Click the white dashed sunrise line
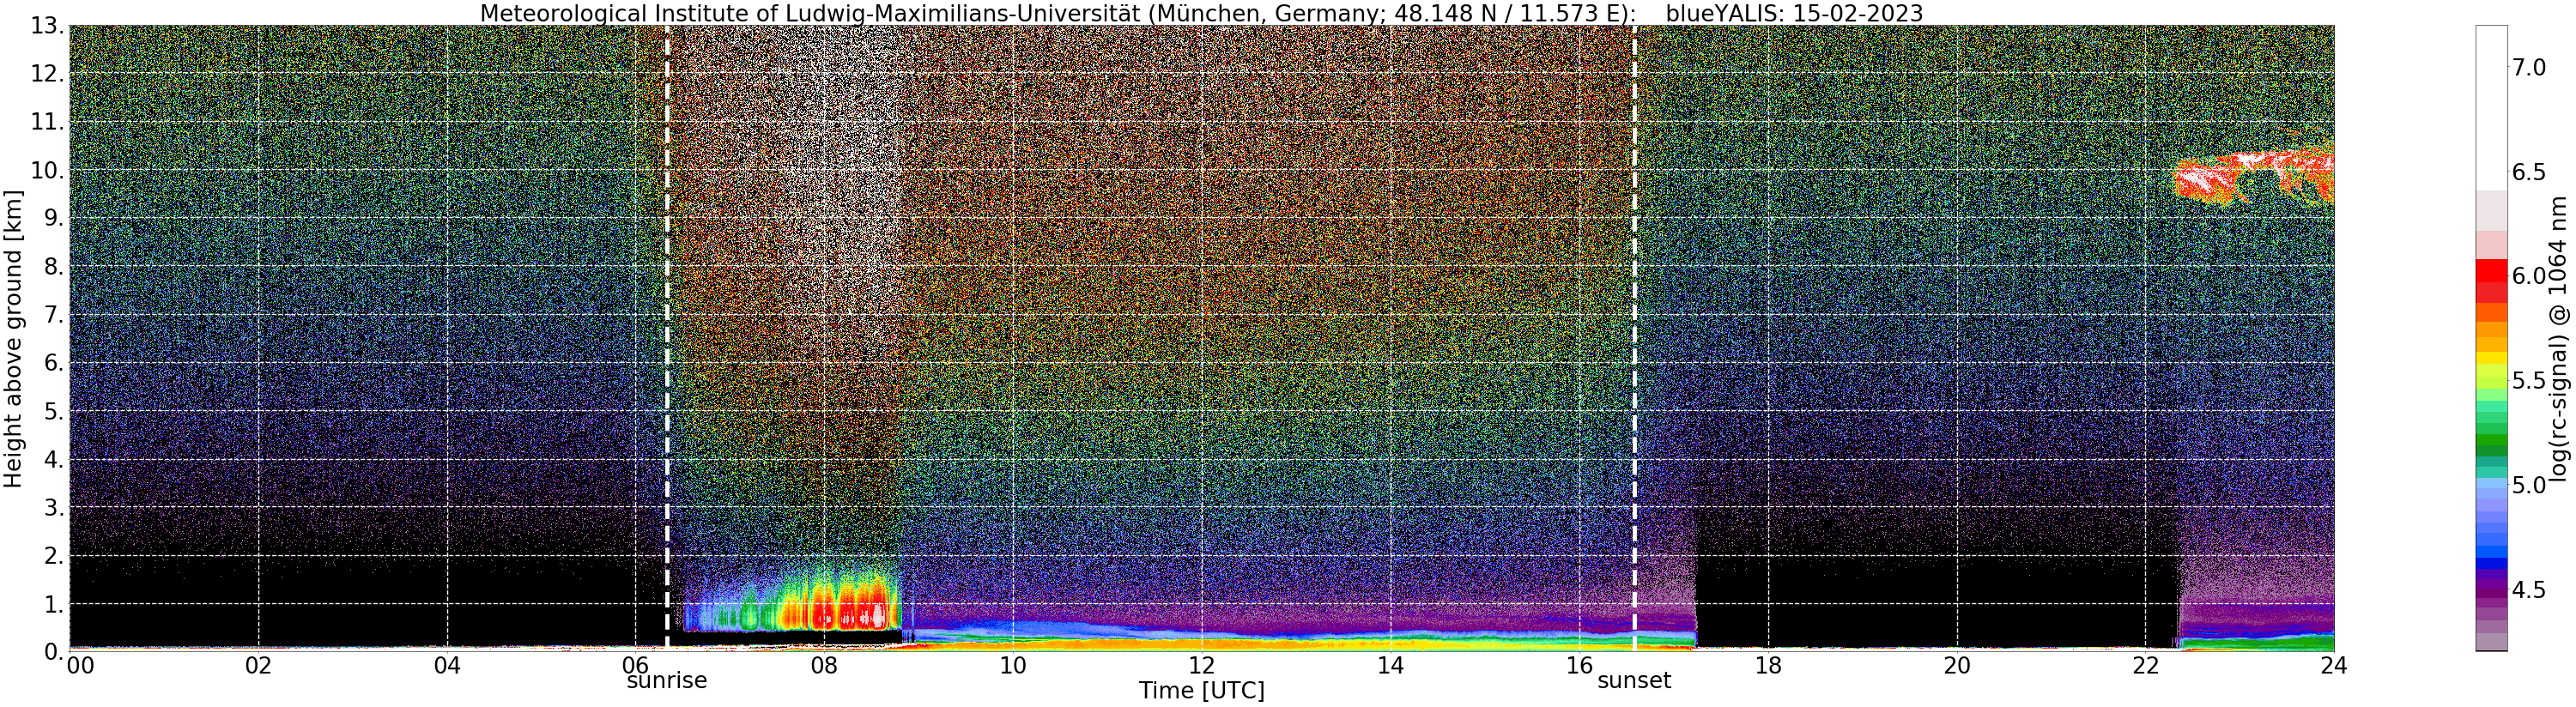Screen dimensions: 2576x707 pyautogui.click(x=667, y=338)
